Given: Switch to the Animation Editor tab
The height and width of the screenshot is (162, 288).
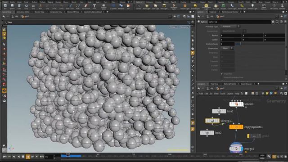Looking at the screenshot, I should (23, 12).
